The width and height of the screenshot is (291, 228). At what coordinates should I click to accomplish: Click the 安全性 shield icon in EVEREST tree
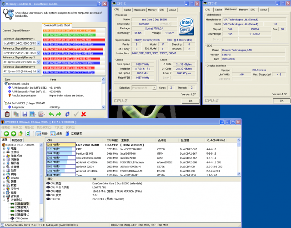[x=8, y=189]
